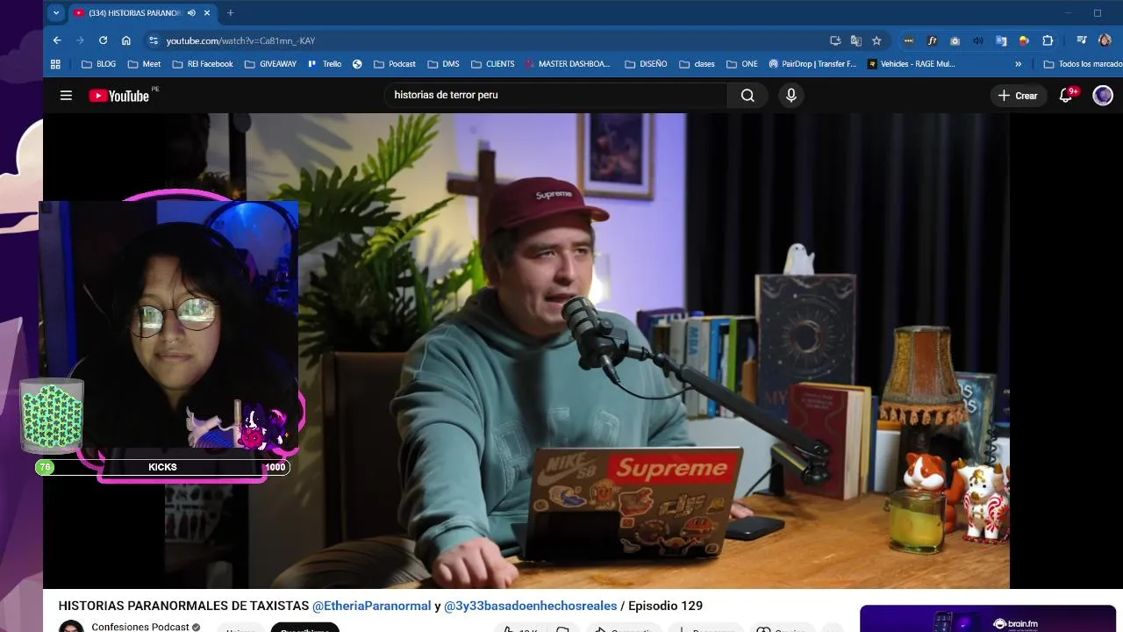Open a new browser tab
1123x632 pixels.
point(230,13)
